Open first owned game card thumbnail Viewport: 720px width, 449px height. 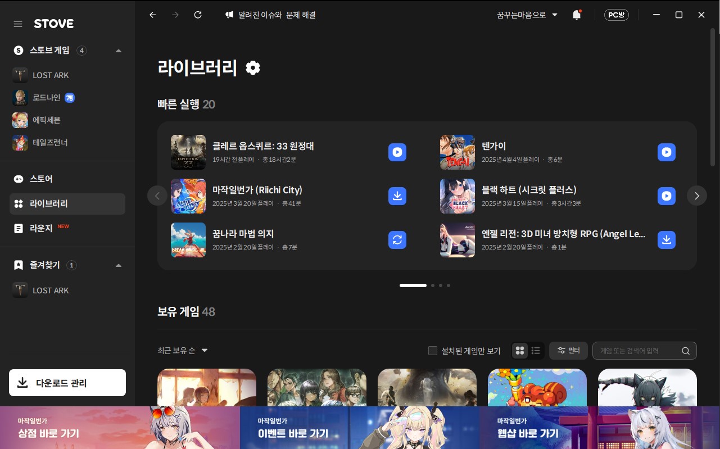coord(207,387)
